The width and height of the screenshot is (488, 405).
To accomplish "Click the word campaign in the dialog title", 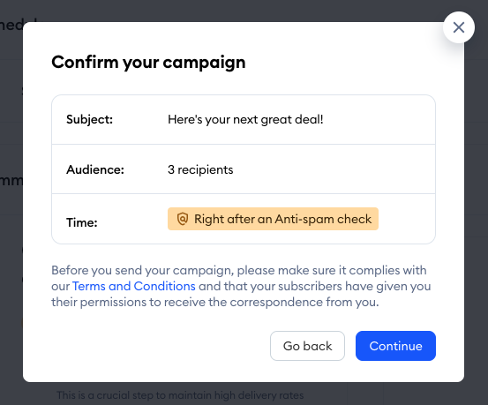I will (x=204, y=63).
